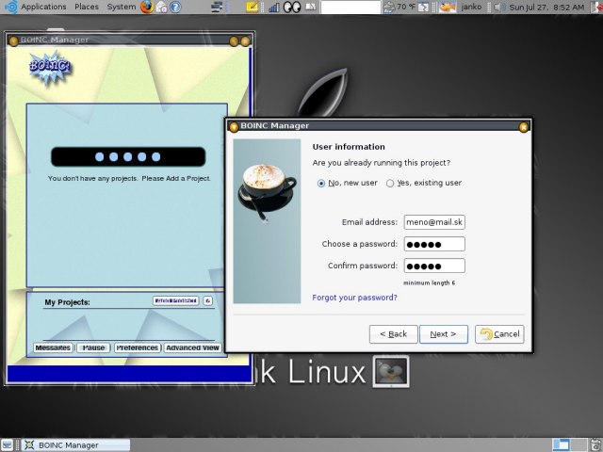
Task: Click the Show Desktop icon in bottom panel
Action: [7, 444]
